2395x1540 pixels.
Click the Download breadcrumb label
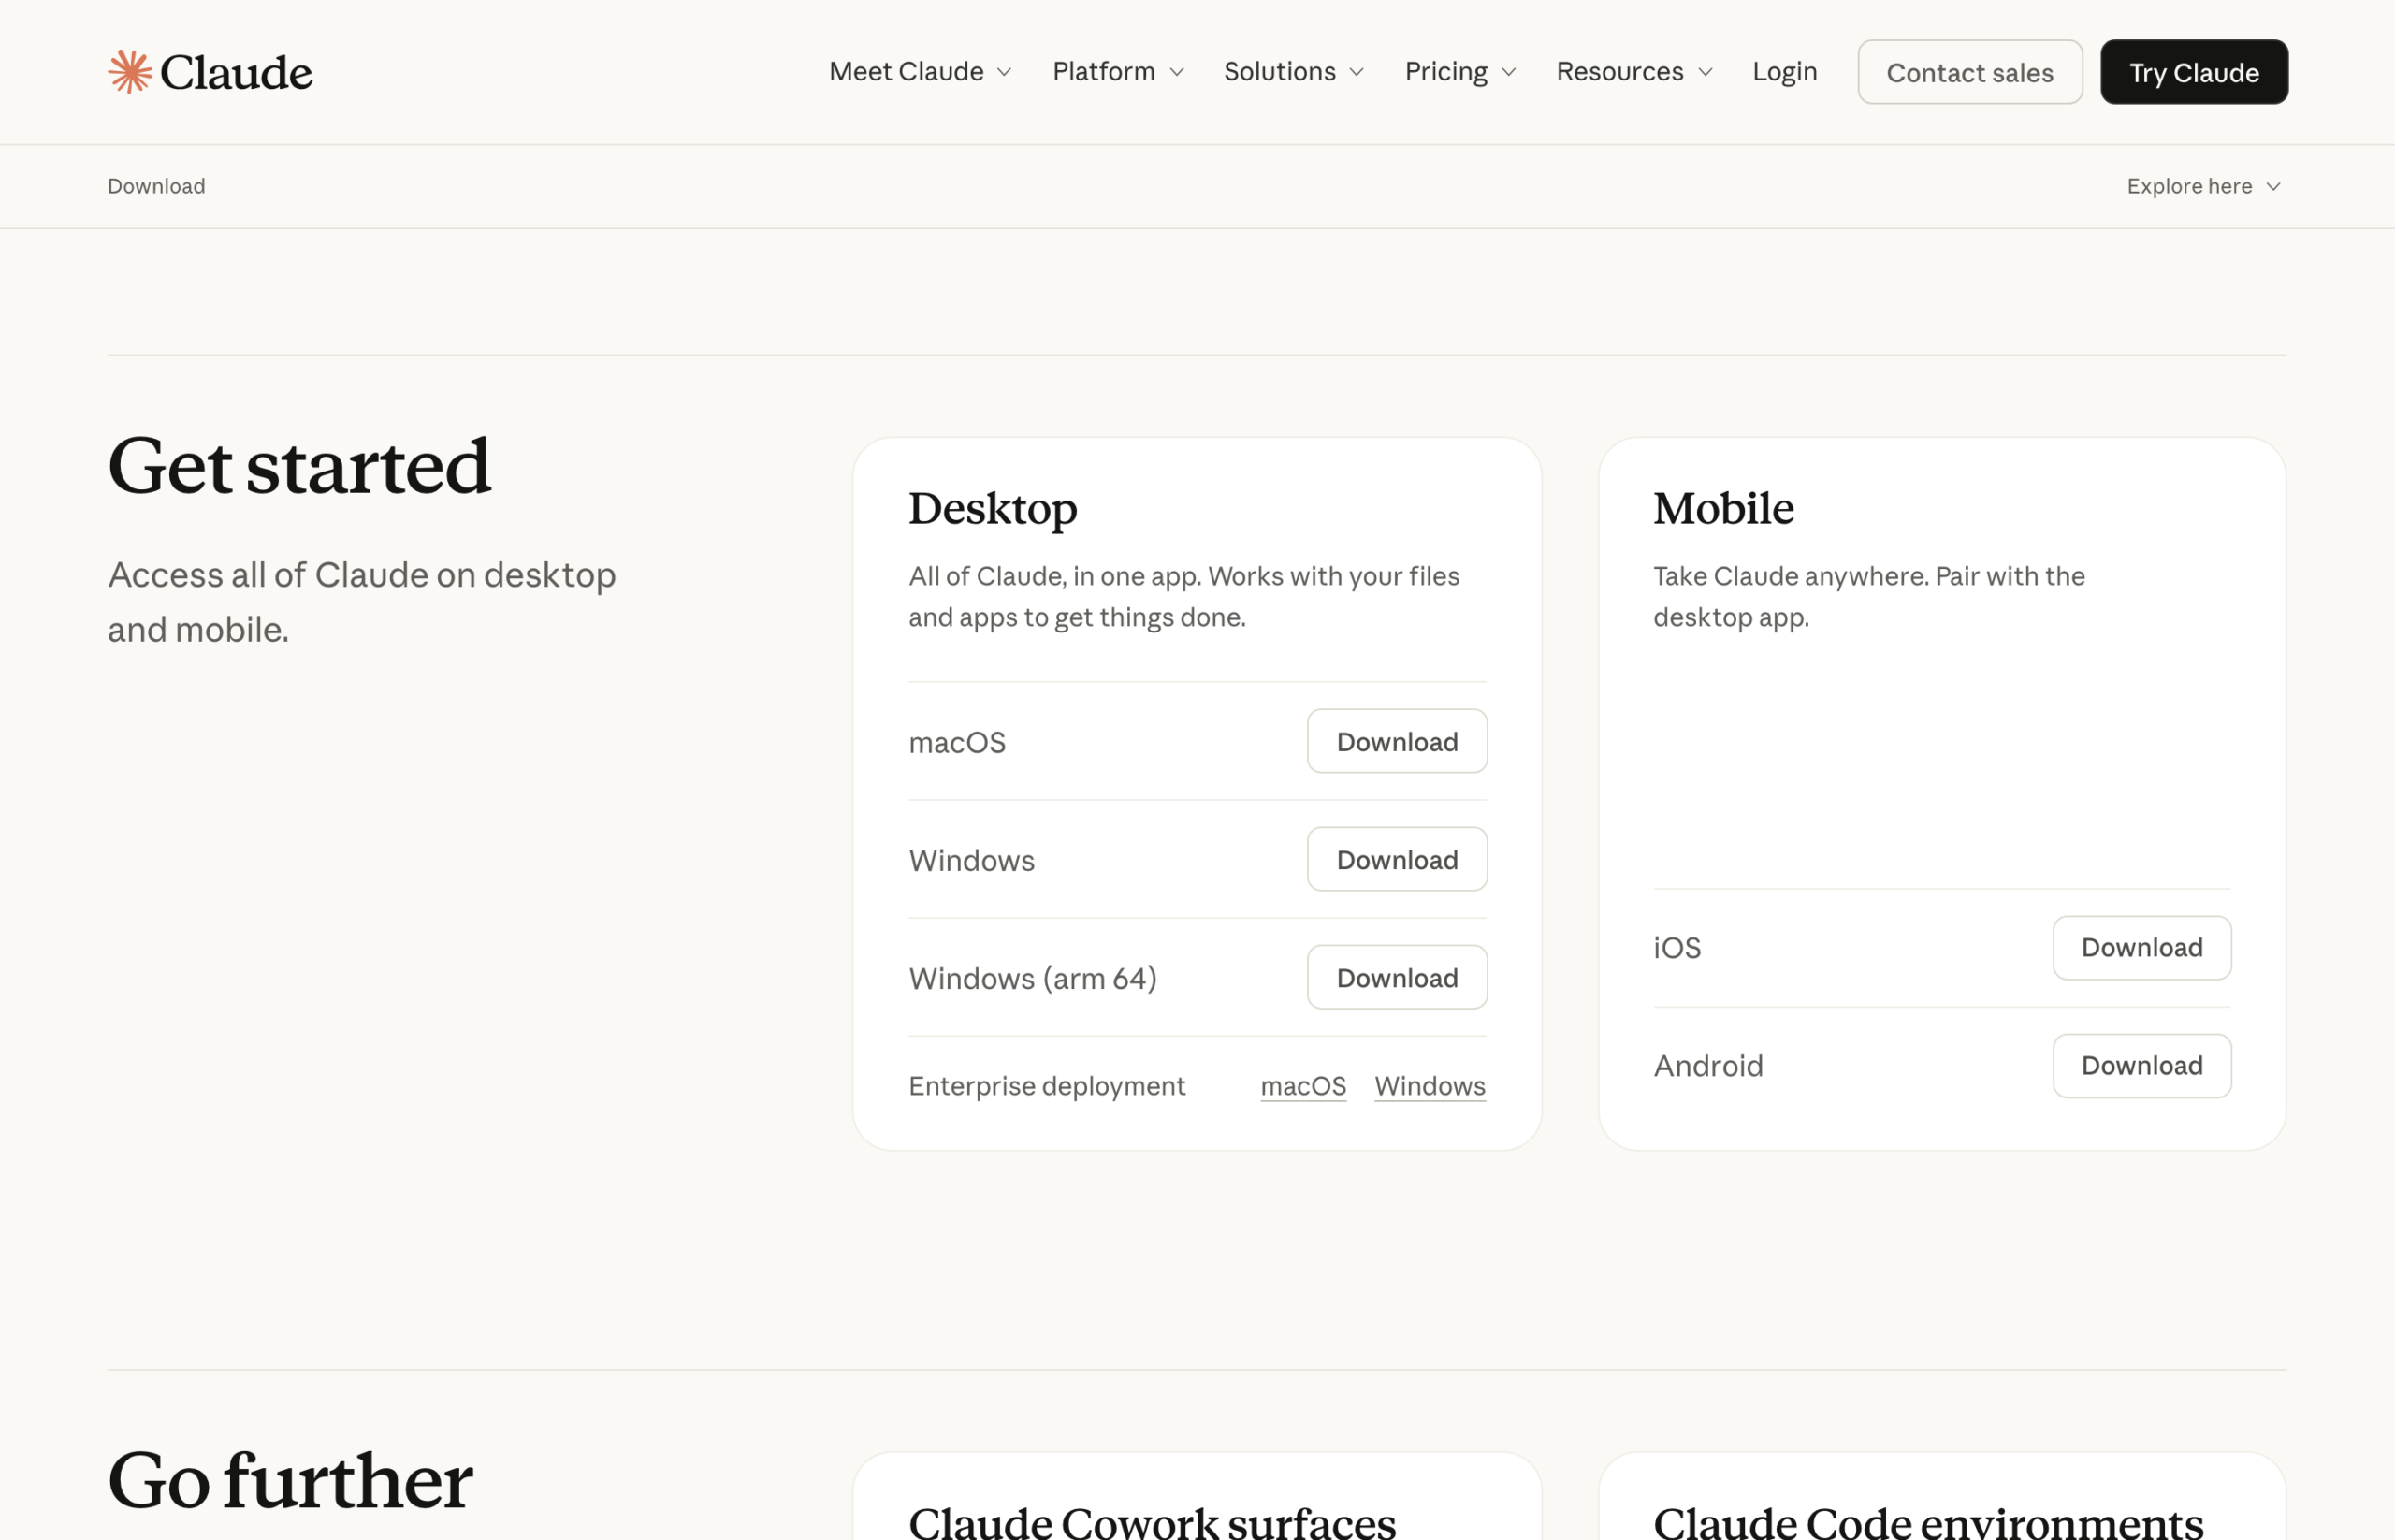pyautogui.click(x=156, y=186)
